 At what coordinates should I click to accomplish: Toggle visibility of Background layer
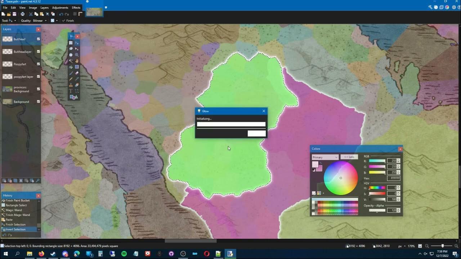pos(39,102)
